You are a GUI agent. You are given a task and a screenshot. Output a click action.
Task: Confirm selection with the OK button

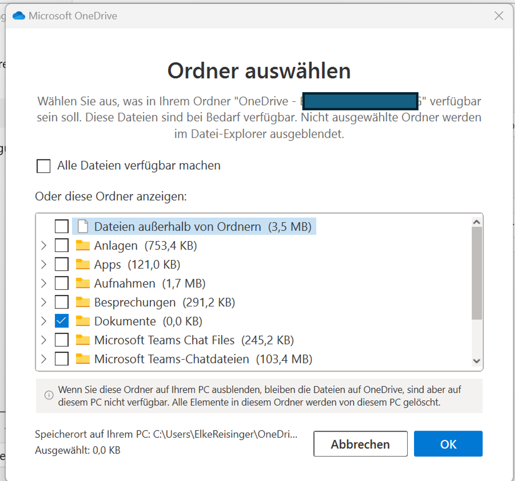click(448, 444)
